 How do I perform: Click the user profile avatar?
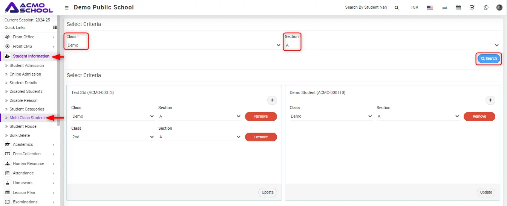499,8
